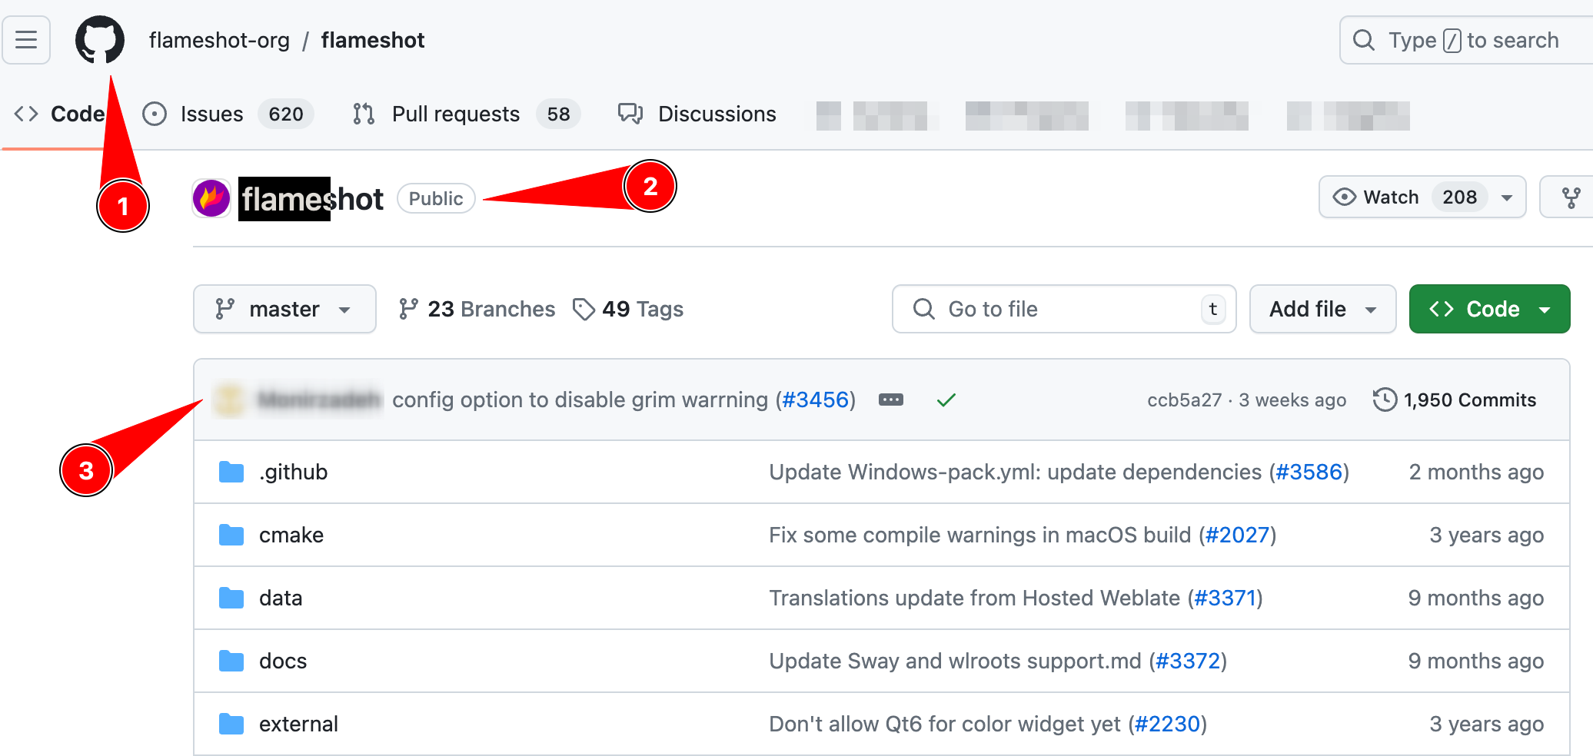Click the external folder icon
This screenshot has width=1593, height=756.
coord(231,724)
